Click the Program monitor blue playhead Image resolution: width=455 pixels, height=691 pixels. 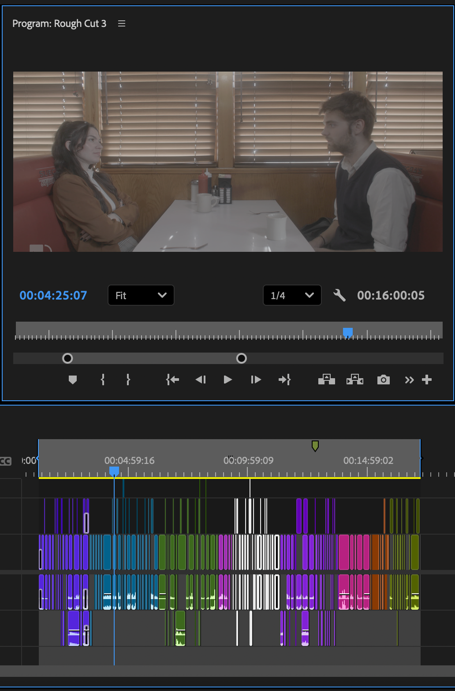(x=348, y=332)
